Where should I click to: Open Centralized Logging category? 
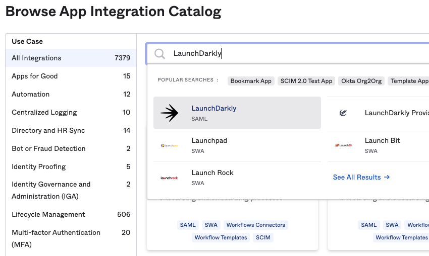[71, 112]
